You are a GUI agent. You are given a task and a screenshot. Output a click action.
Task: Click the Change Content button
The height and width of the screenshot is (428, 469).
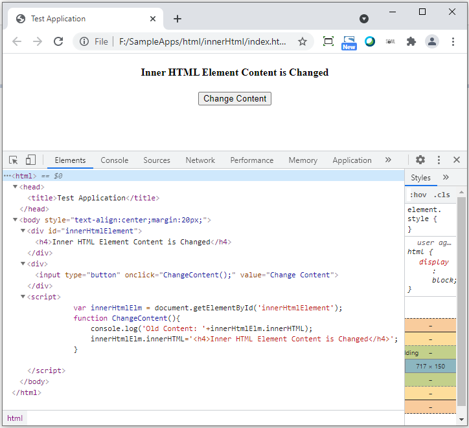[x=234, y=98]
